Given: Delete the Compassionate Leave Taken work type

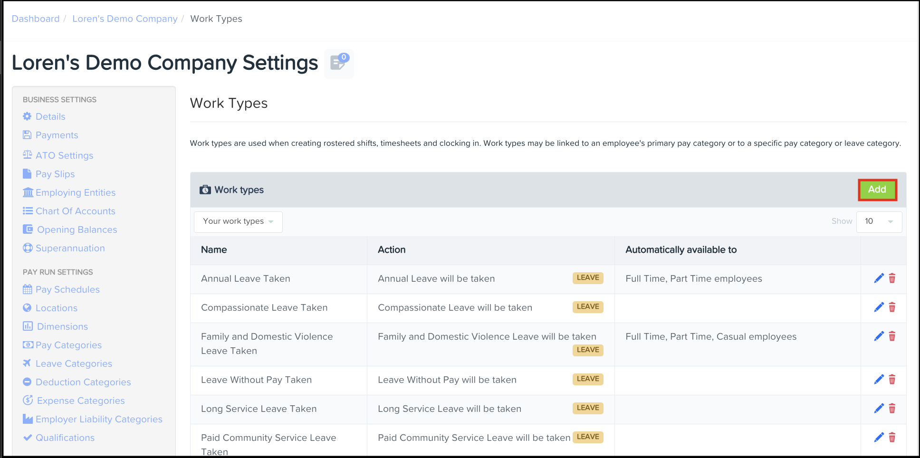Looking at the screenshot, I should click(892, 307).
